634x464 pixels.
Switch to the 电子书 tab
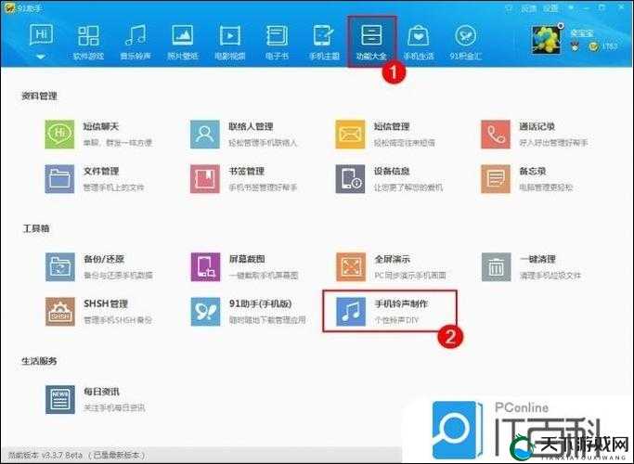277,42
